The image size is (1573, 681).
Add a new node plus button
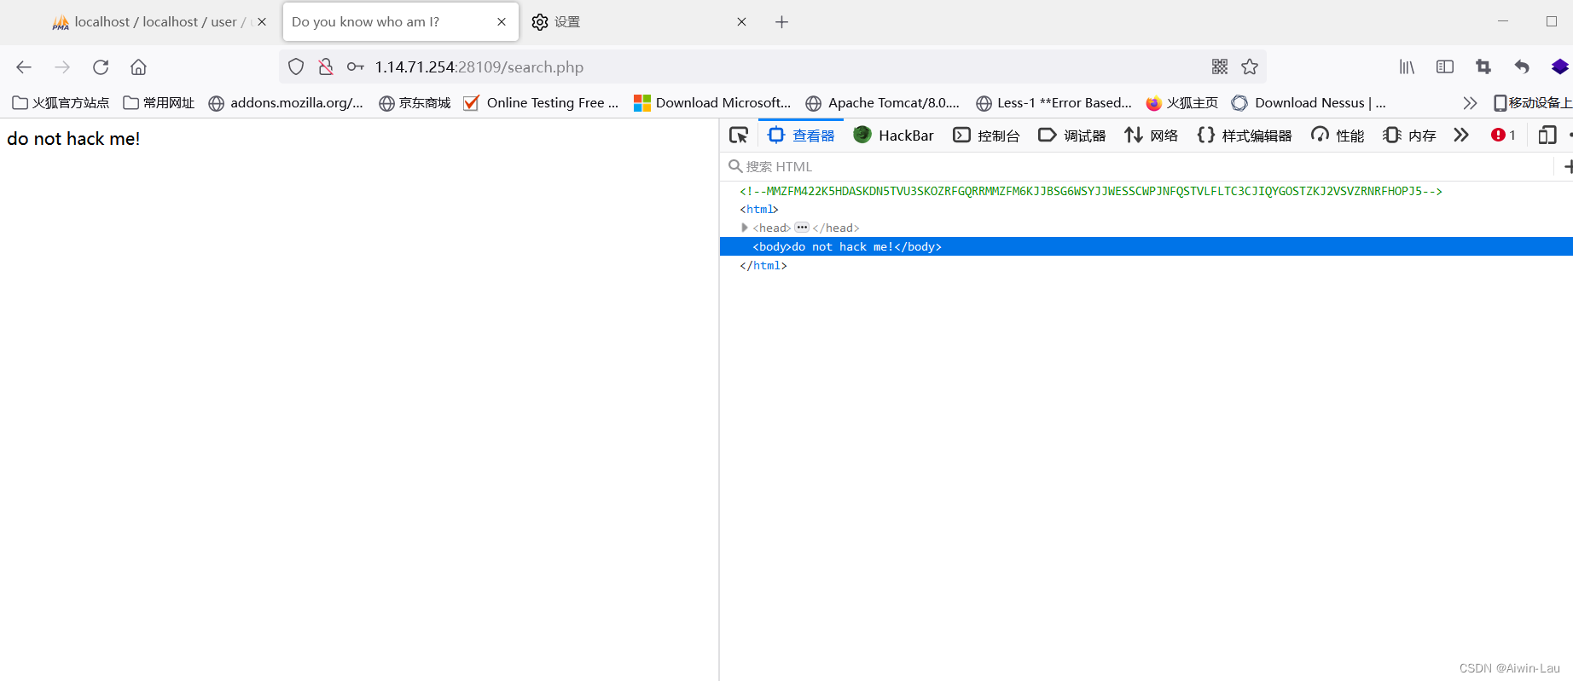pos(1568,166)
